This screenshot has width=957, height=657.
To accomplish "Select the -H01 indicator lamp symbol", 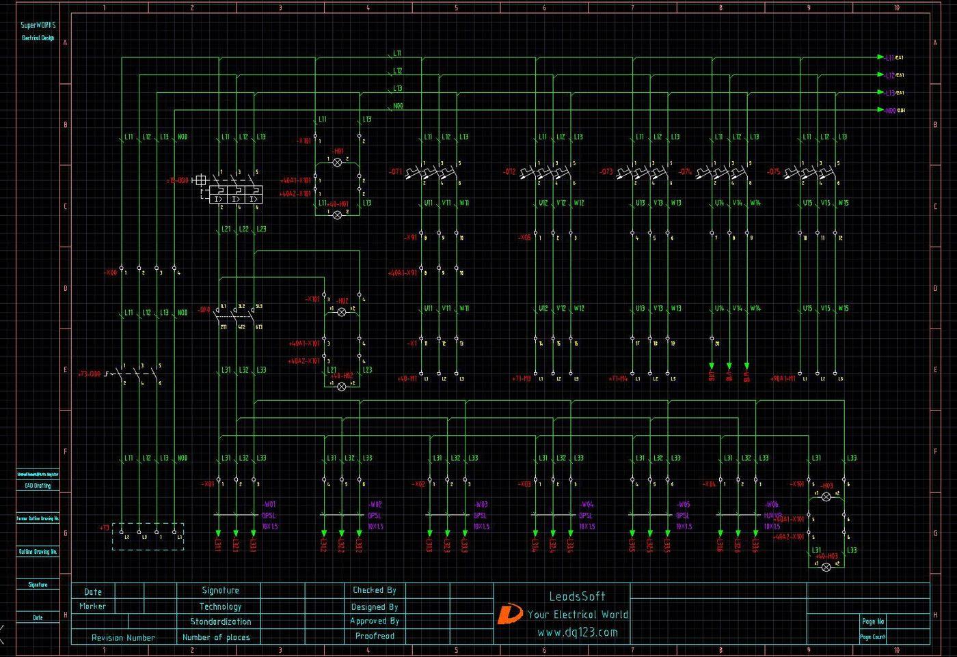I will tap(337, 163).
